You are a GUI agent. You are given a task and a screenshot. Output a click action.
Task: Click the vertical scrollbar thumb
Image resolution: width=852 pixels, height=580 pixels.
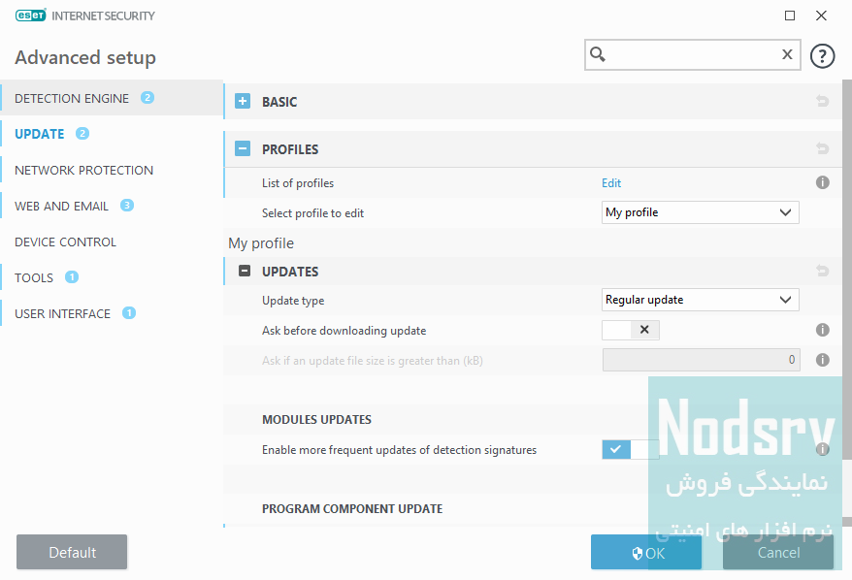[x=846, y=269]
